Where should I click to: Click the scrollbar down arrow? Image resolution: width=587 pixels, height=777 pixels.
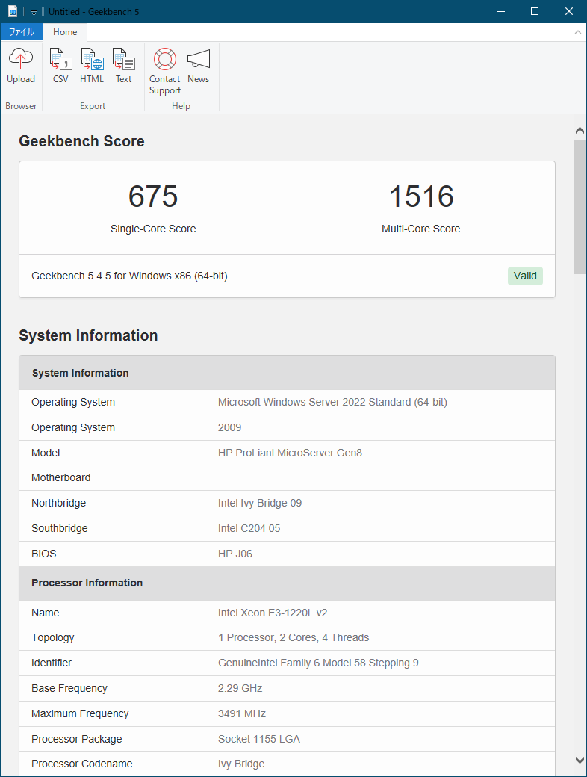580,760
